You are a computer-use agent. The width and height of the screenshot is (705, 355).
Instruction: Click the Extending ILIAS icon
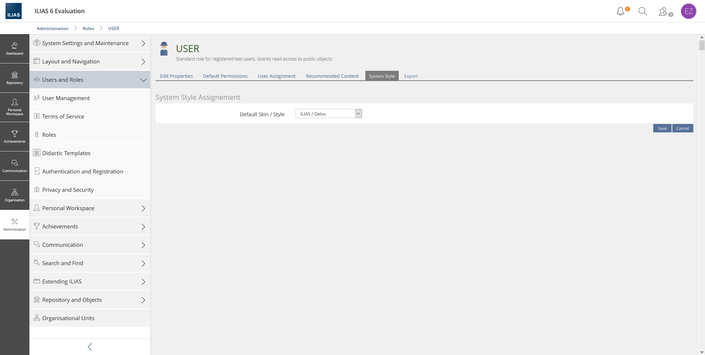point(37,281)
